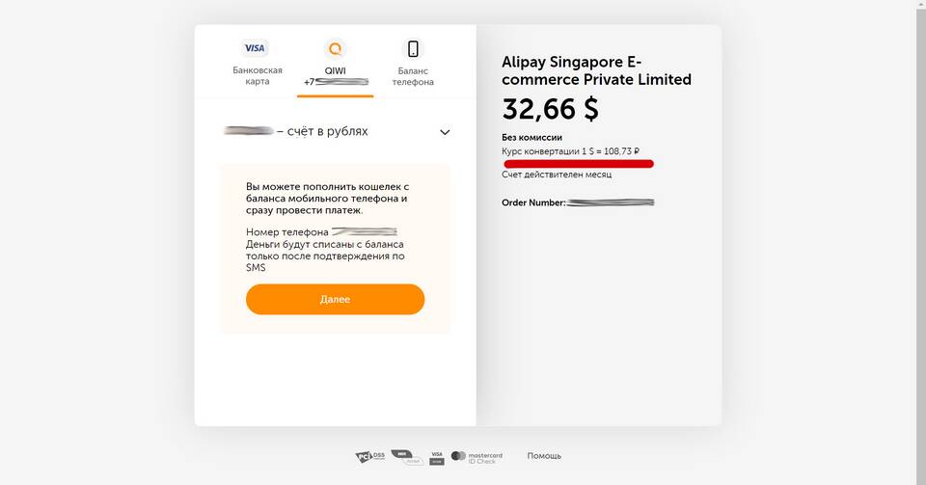Viewport: 926px width, 485px height.
Task: Click the Mastercard ID Check logo
Action: coord(477,457)
